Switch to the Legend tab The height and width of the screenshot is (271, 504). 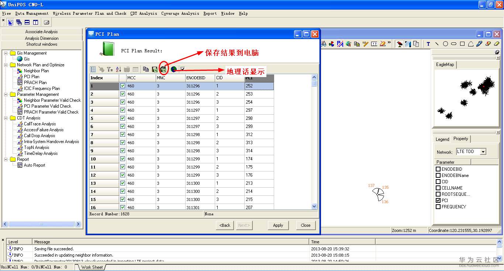coord(442,139)
